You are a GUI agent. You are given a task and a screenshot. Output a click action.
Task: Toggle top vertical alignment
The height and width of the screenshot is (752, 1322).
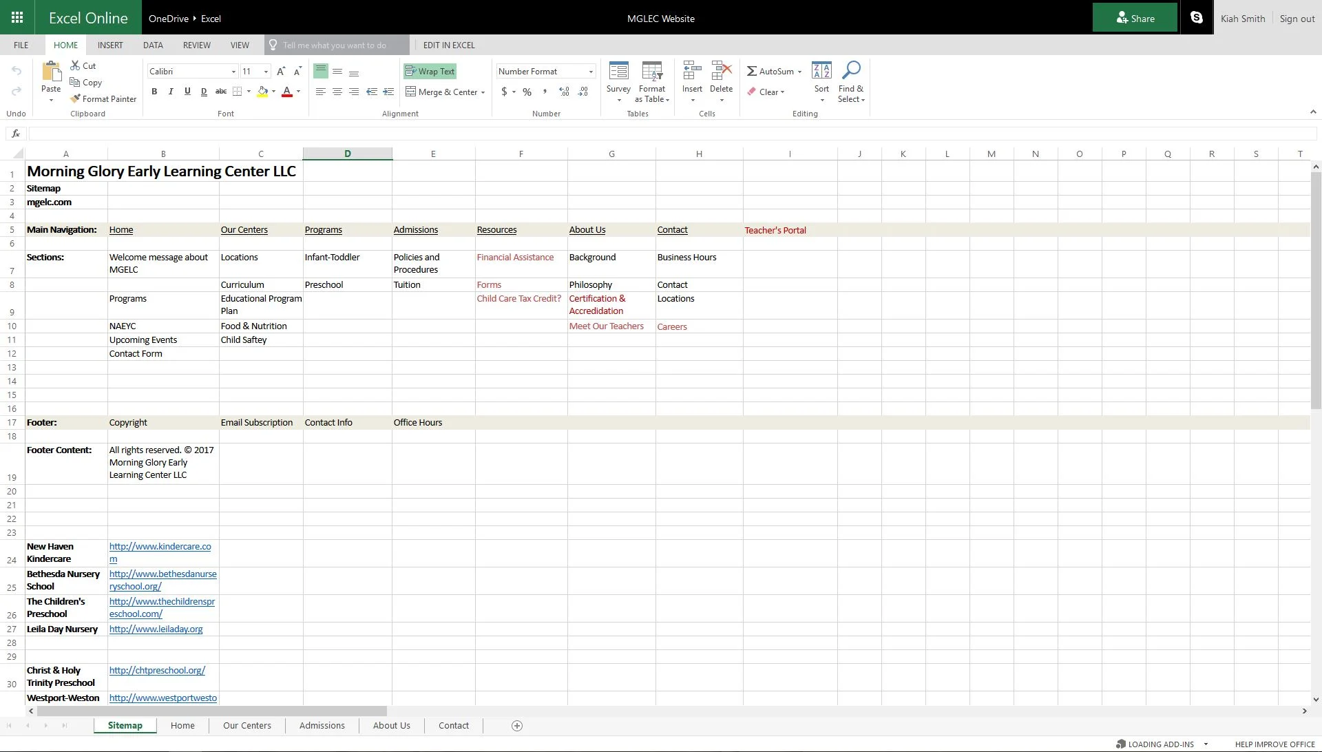click(321, 71)
